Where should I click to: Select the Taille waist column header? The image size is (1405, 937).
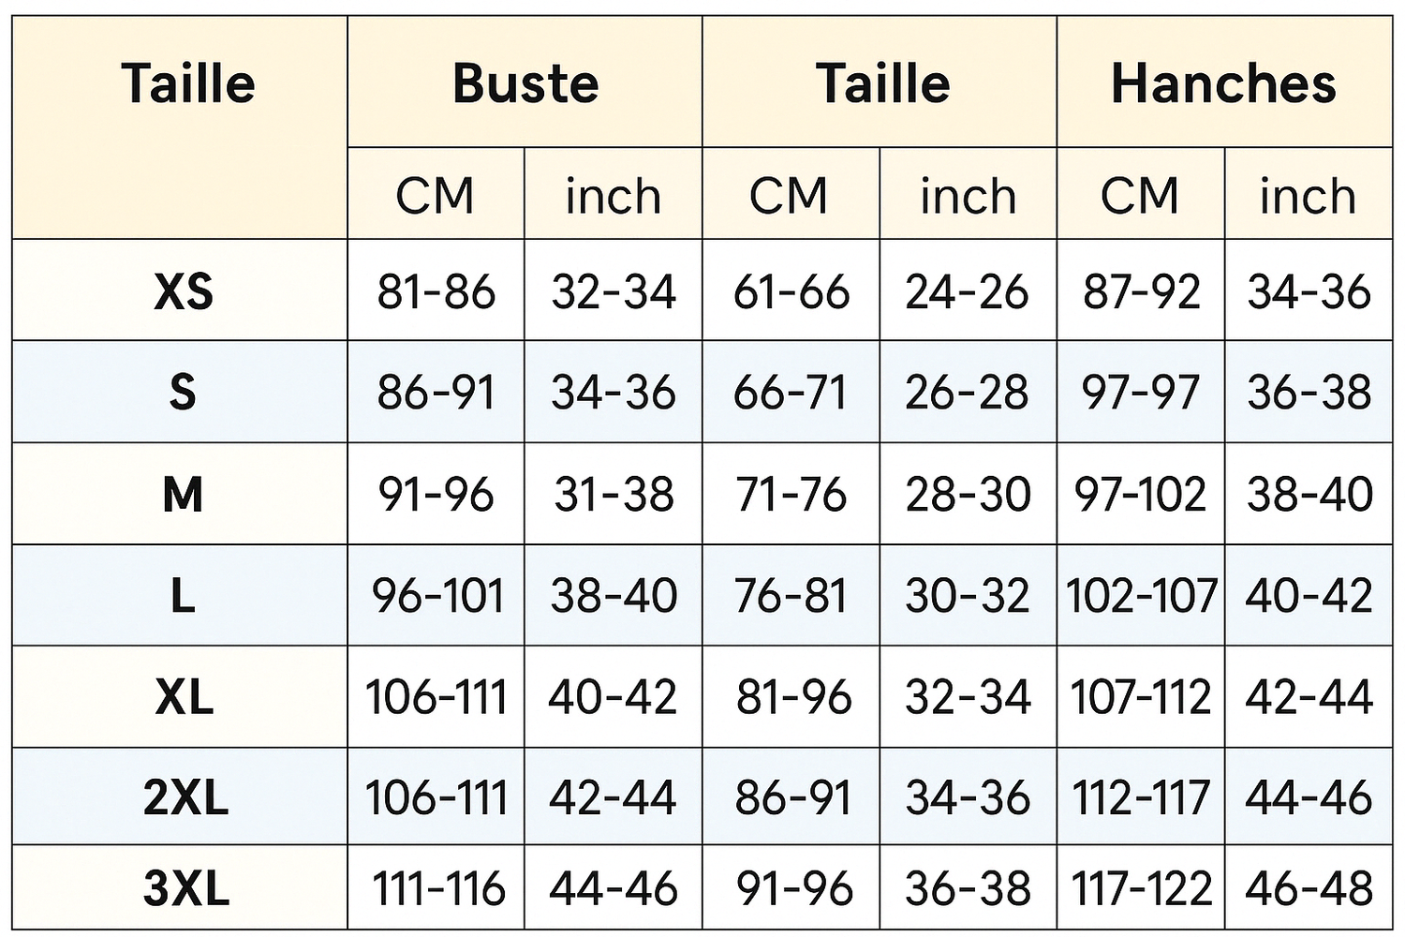882,83
